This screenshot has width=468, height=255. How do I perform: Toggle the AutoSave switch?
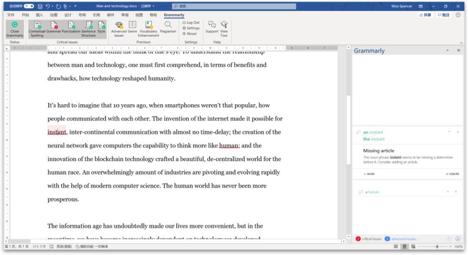tap(29, 6)
